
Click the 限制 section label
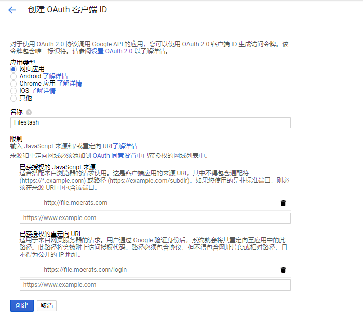coord(16,139)
